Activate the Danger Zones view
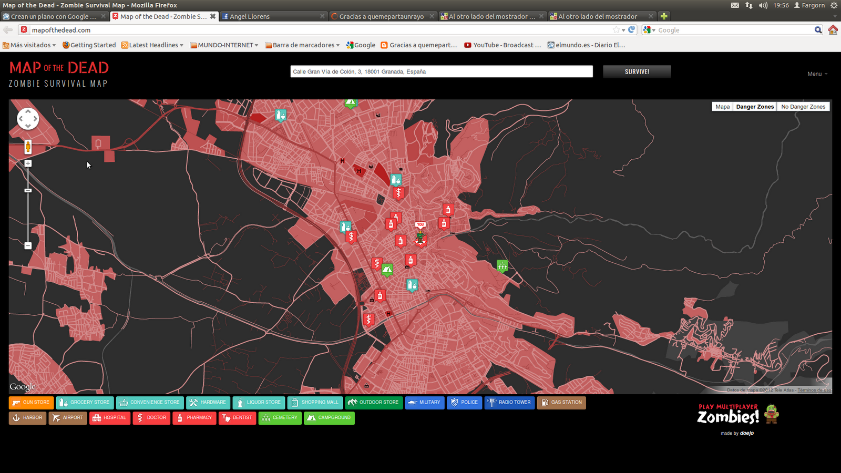Image resolution: width=841 pixels, height=473 pixels. 755,106
